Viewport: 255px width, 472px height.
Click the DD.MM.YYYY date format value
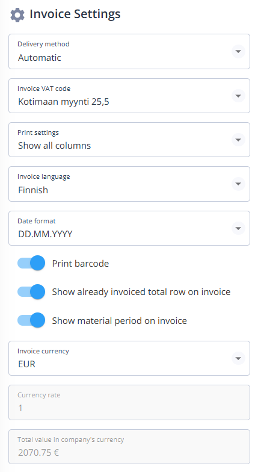point(45,234)
